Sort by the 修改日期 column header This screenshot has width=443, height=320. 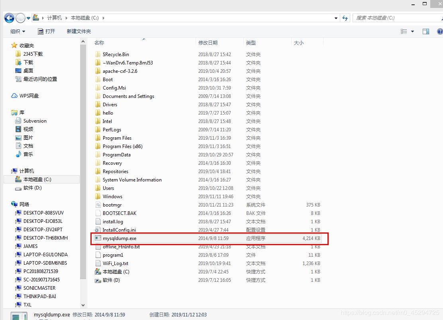click(208, 43)
